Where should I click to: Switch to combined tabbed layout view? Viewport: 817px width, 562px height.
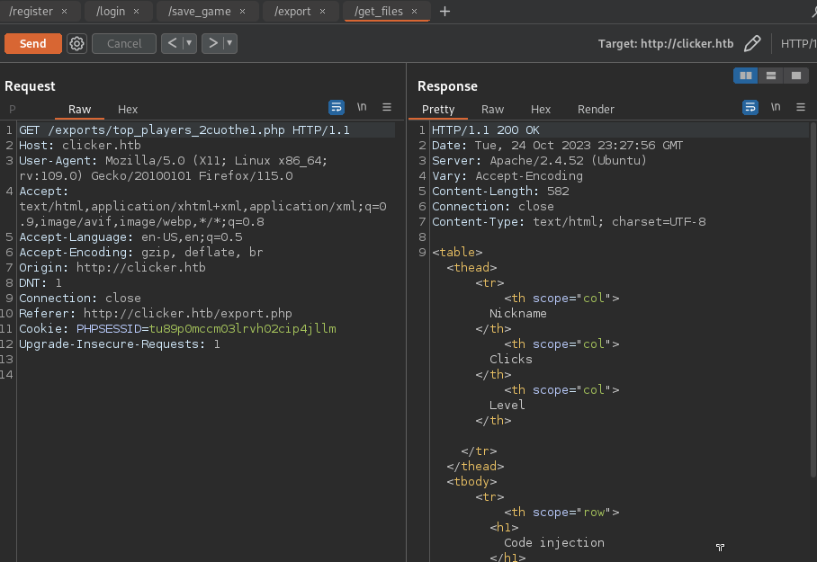point(795,76)
